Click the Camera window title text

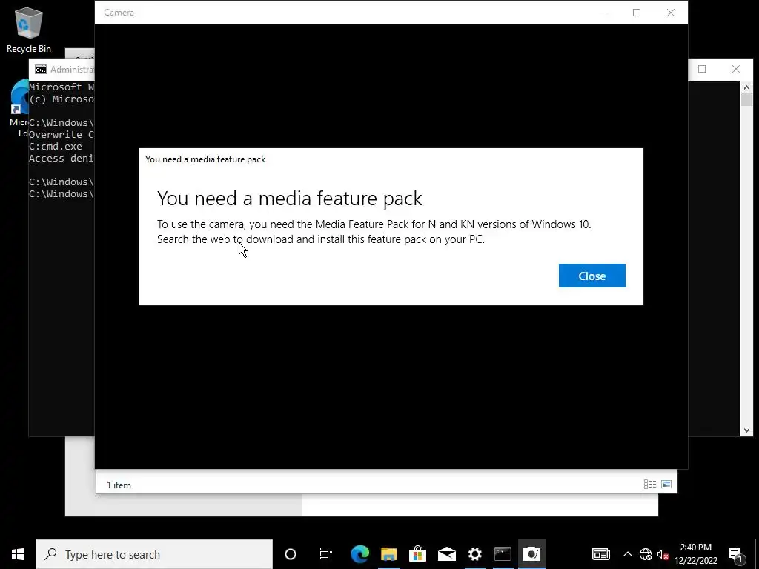[x=119, y=13]
